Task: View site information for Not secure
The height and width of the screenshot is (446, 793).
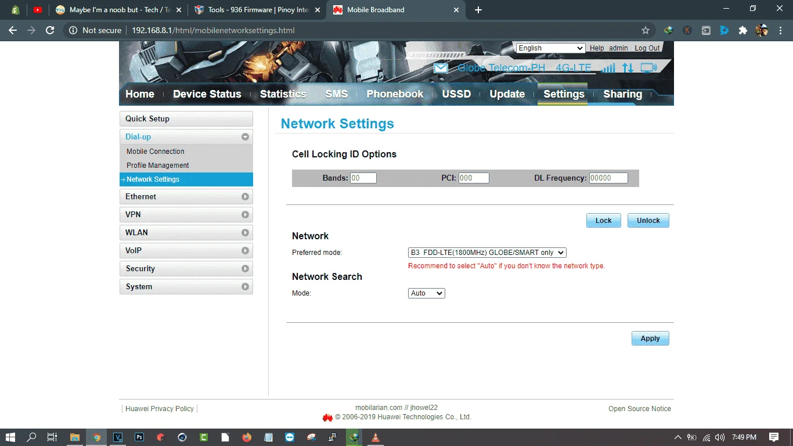Action: click(x=96, y=30)
